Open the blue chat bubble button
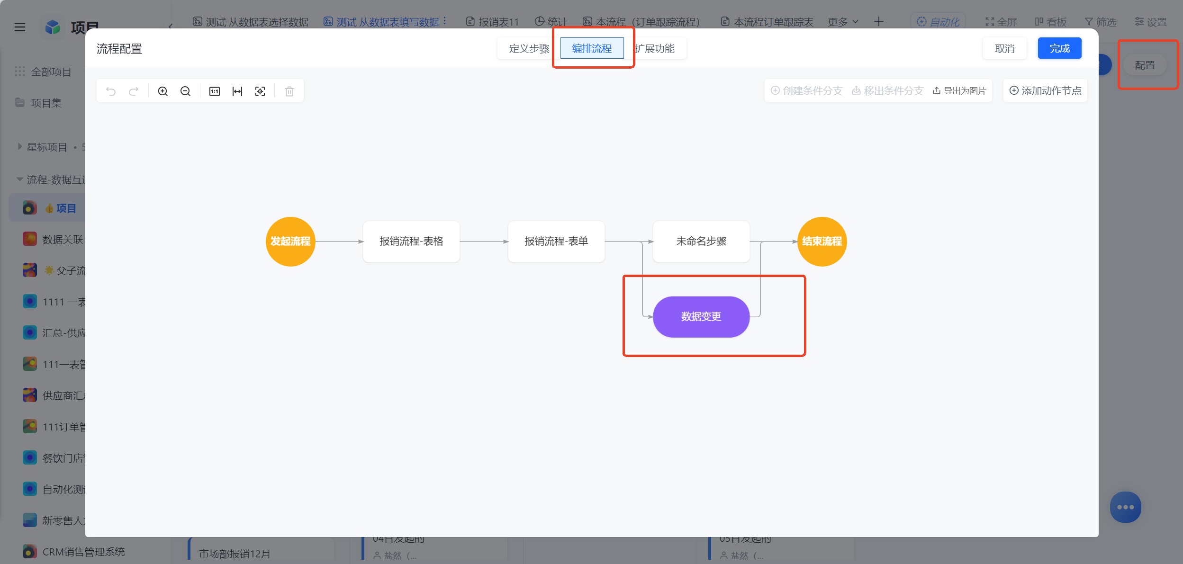This screenshot has width=1183, height=564. [x=1125, y=507]
